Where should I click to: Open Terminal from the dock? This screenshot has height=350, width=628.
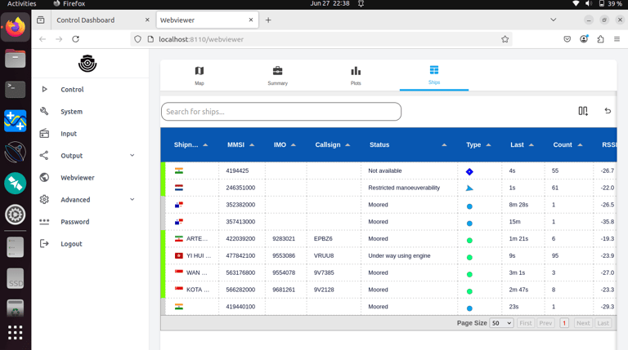[x=16, y=90]
